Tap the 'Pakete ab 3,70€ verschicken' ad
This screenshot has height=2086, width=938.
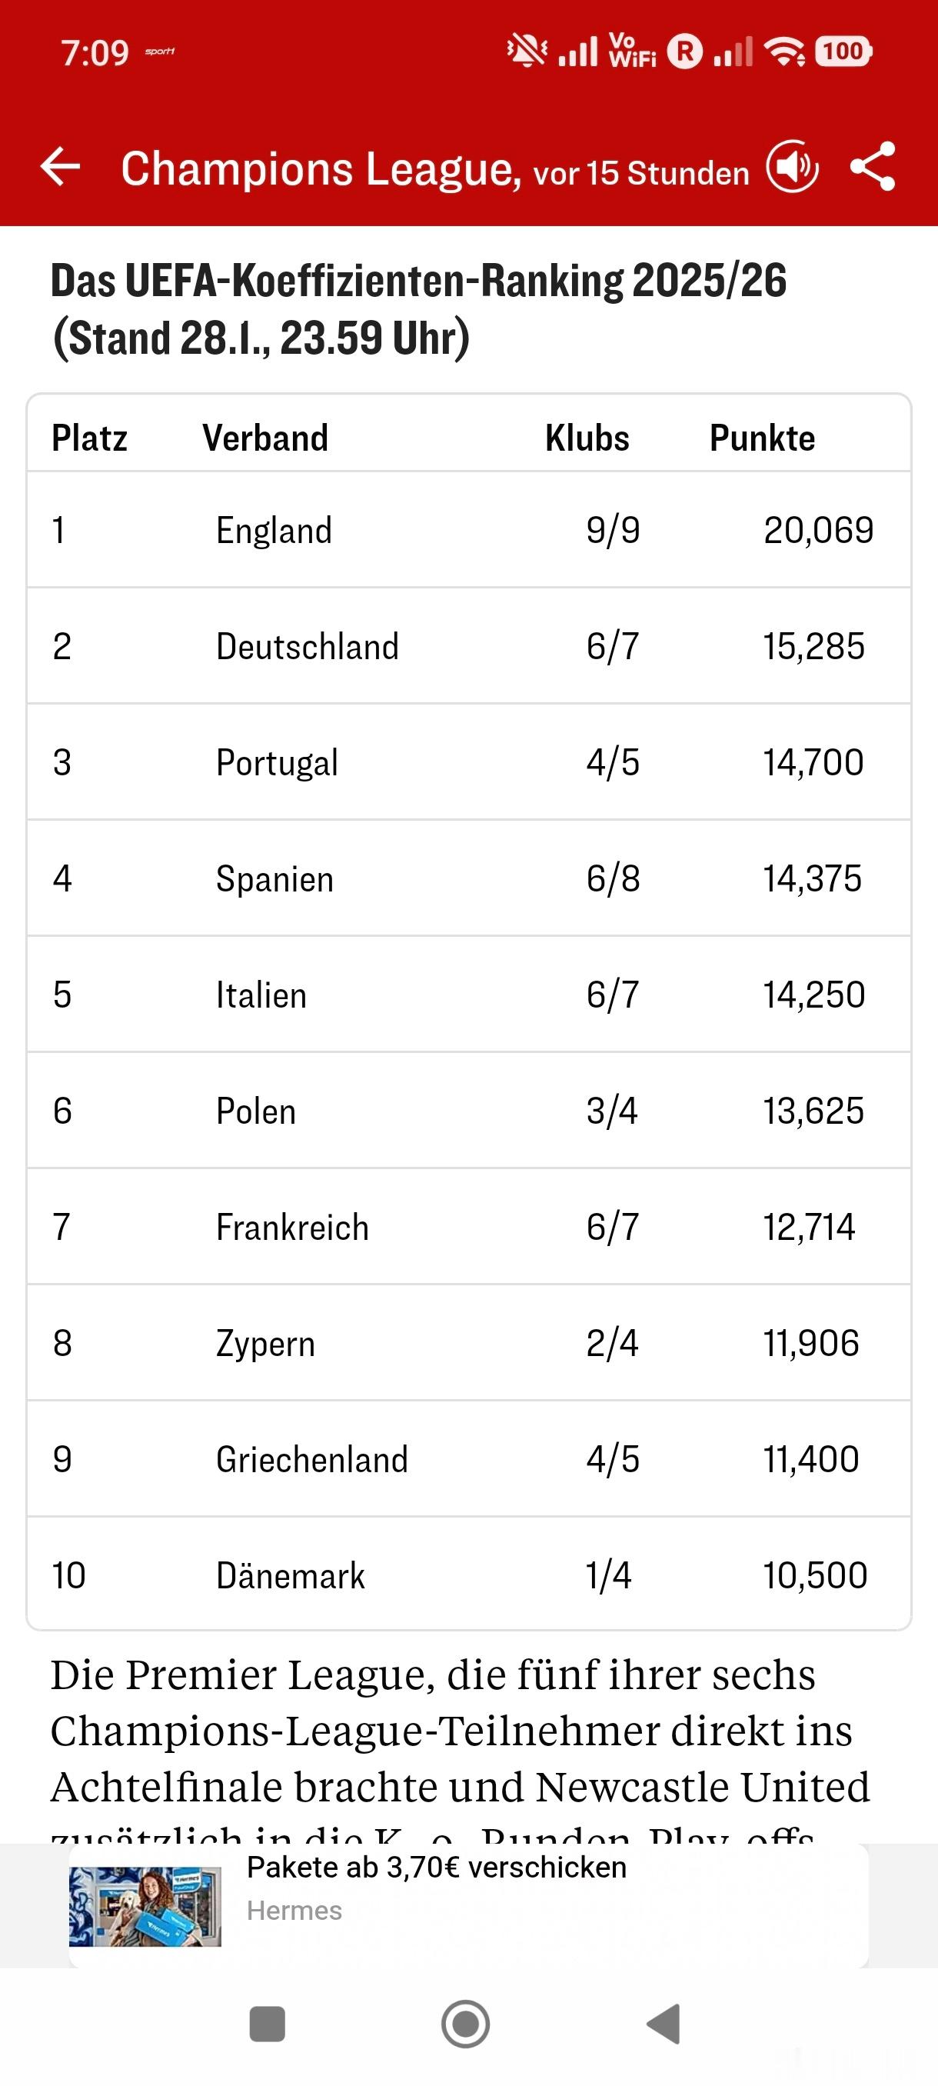(436, 1868)
